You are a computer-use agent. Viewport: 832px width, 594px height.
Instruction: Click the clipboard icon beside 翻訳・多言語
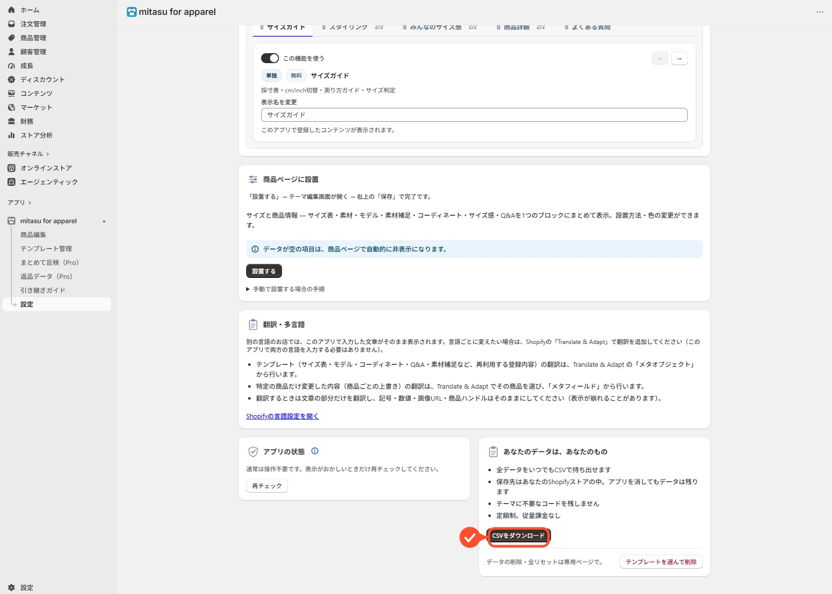253,325
